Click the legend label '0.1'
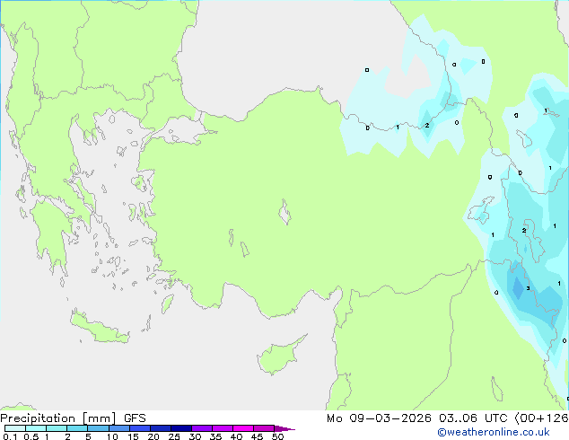The image size is (569, 440). (x=10, y=436)
